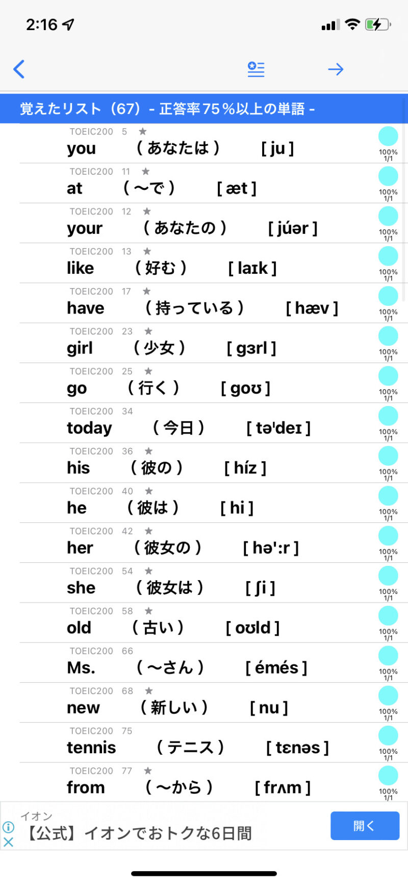Toggle the star next to the word "you"
This screenshot has height=884, width=408.
pyautogui.click(x=143, y=132)
